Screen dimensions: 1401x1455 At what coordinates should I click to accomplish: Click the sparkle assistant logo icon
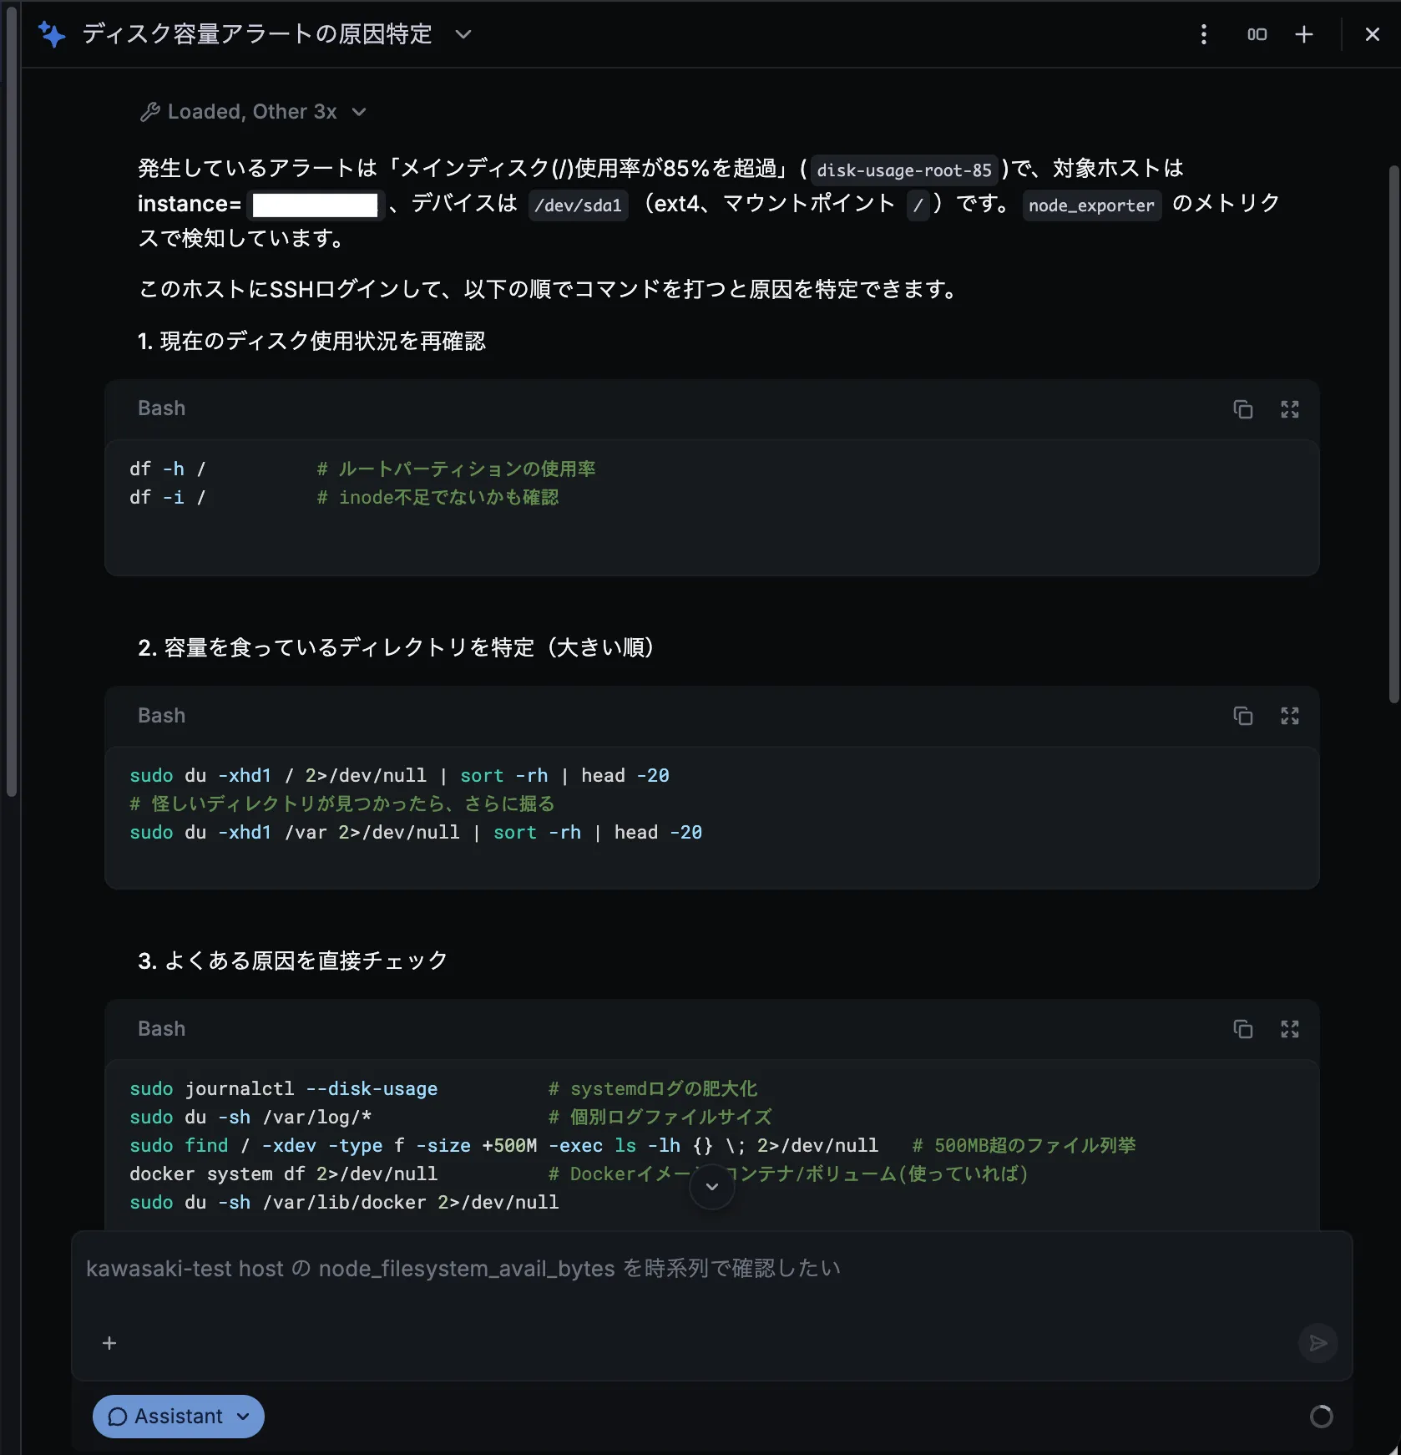point(52,34)
